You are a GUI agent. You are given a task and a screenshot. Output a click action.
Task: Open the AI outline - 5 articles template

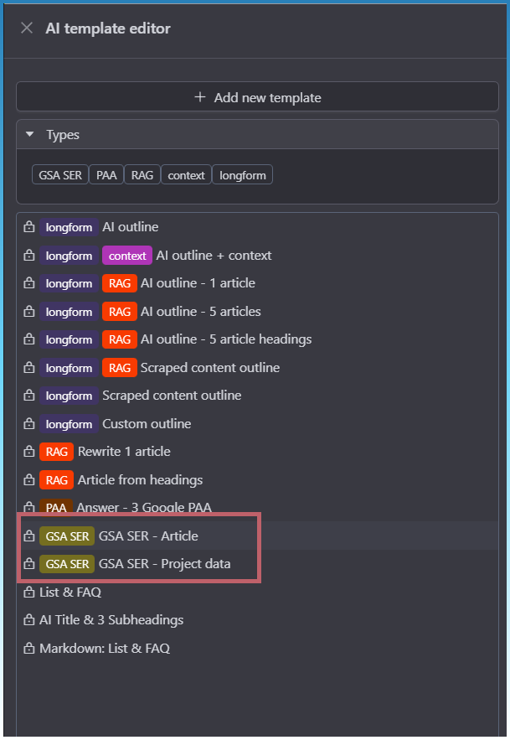(x=200, y=312)
